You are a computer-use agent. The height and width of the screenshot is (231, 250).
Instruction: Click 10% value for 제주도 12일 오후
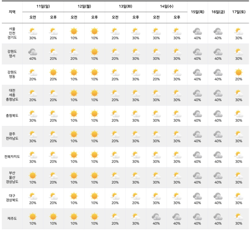pyautogui.click(x=94, y=224)
